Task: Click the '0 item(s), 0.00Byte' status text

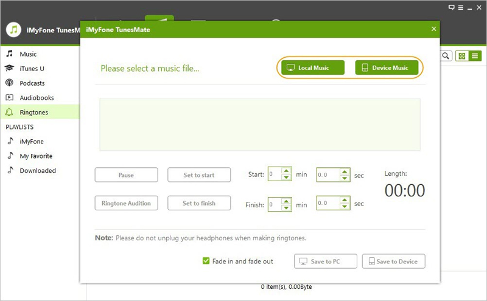Action: [x=286, y=287]
